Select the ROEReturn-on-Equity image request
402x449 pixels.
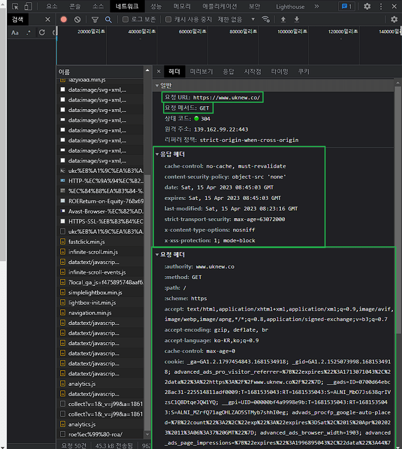(100, 201)
